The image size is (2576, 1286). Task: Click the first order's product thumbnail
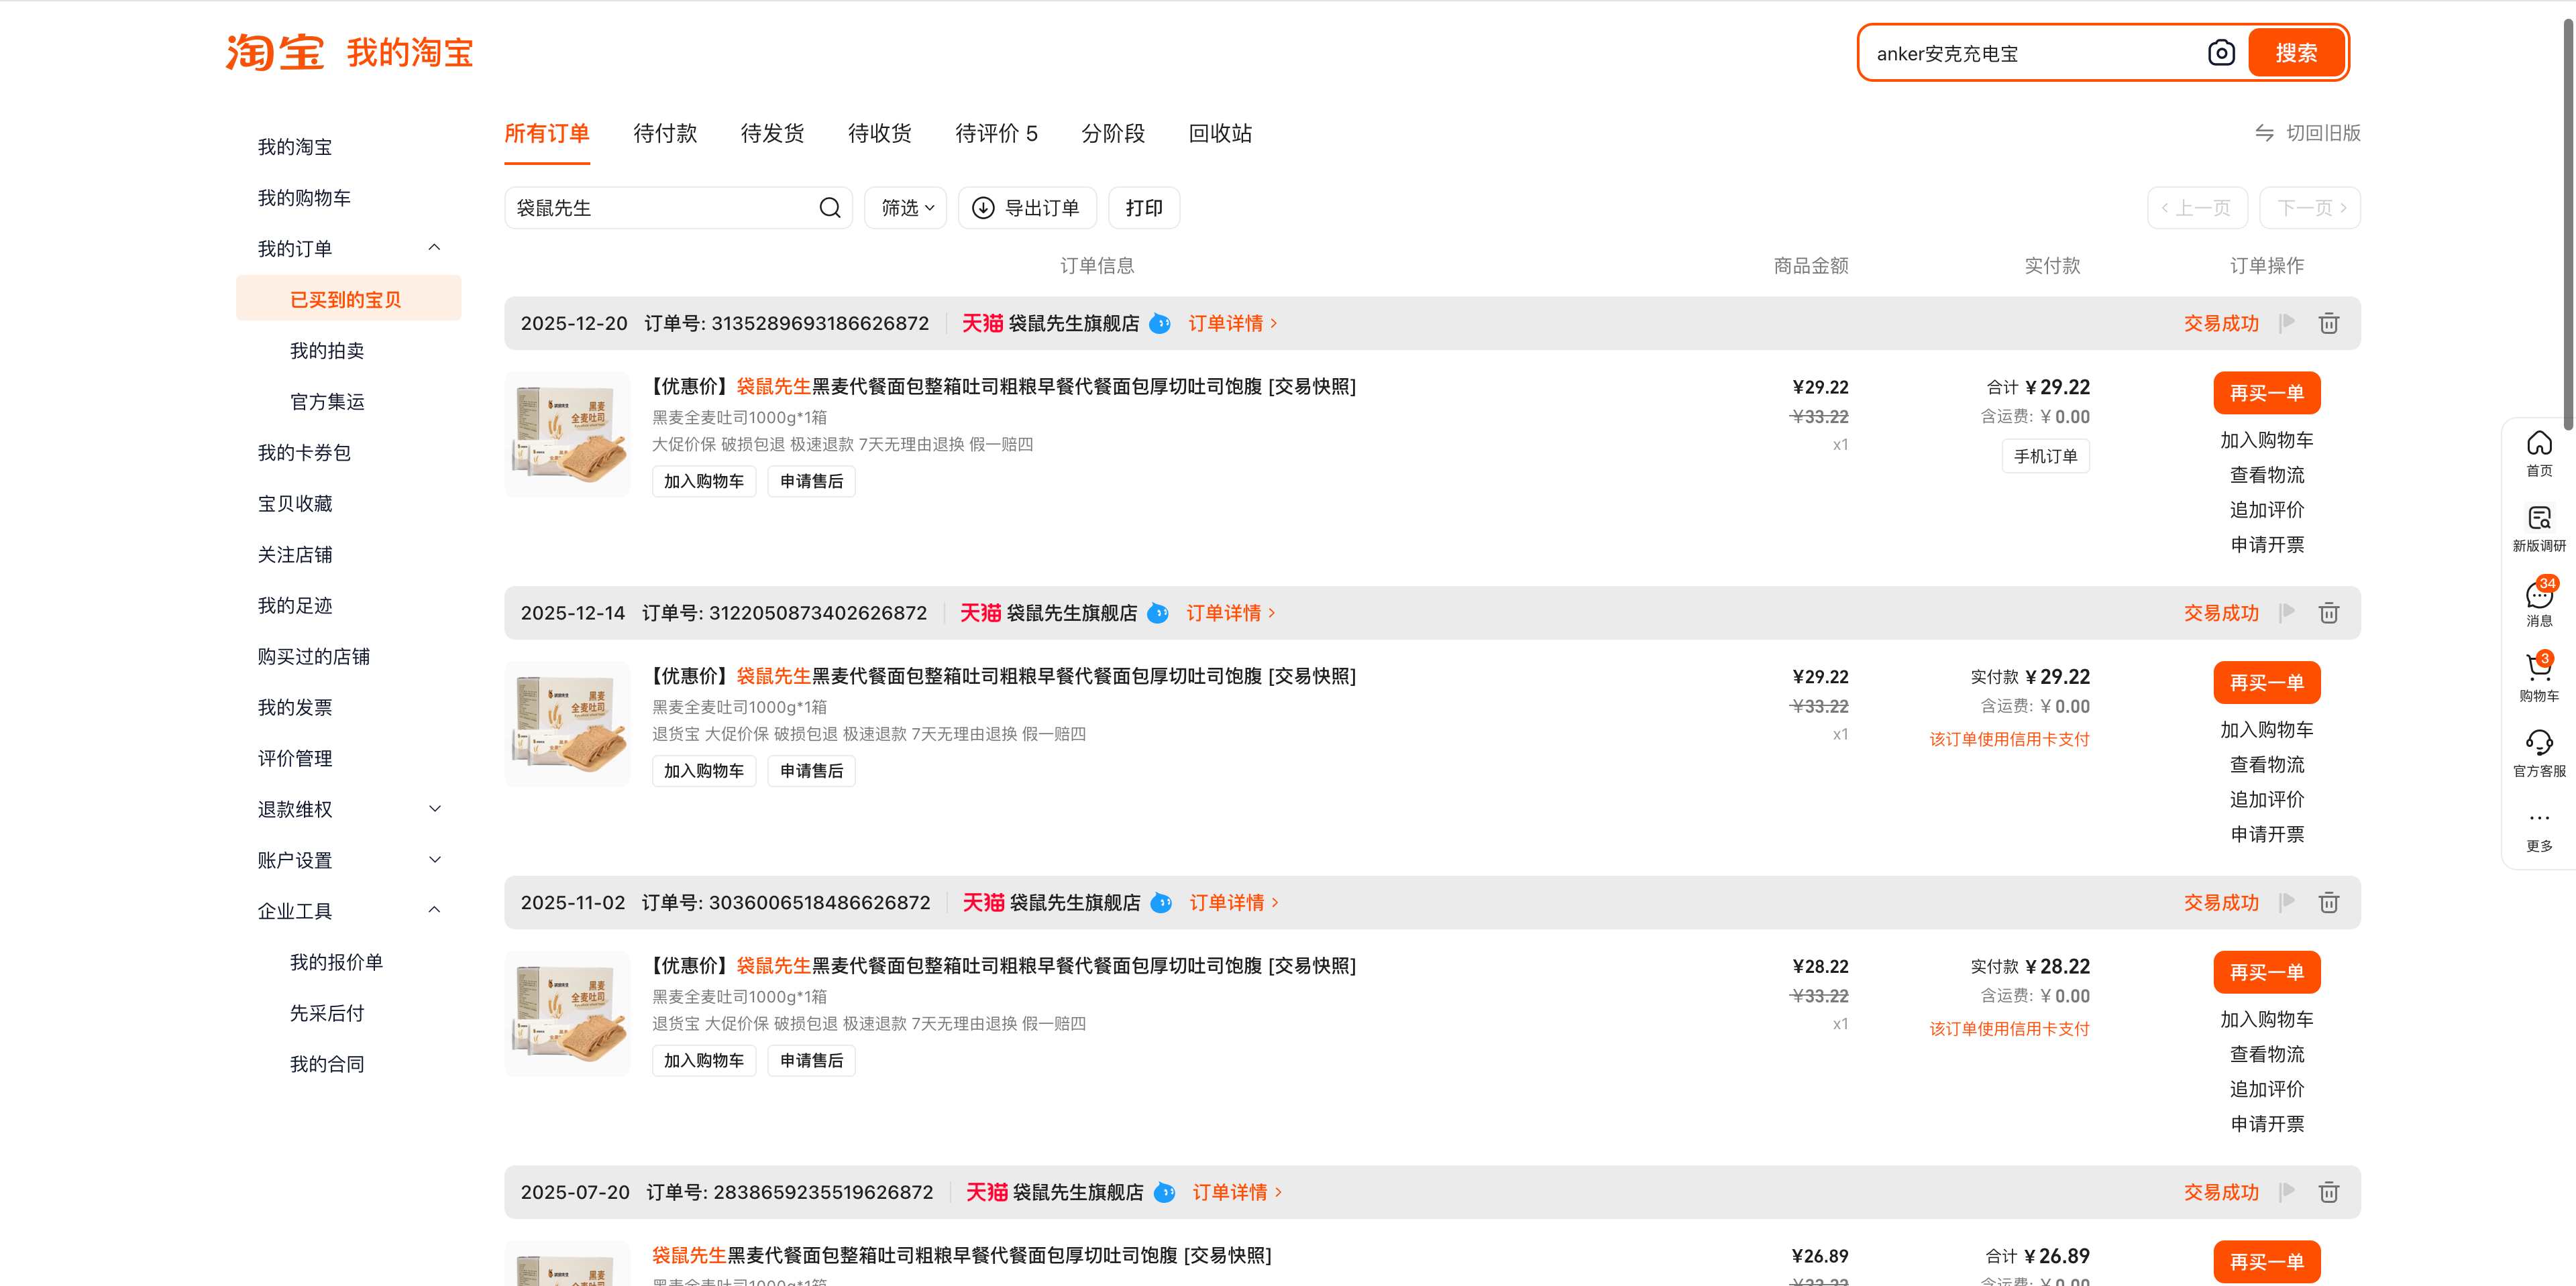coord(568,434)
